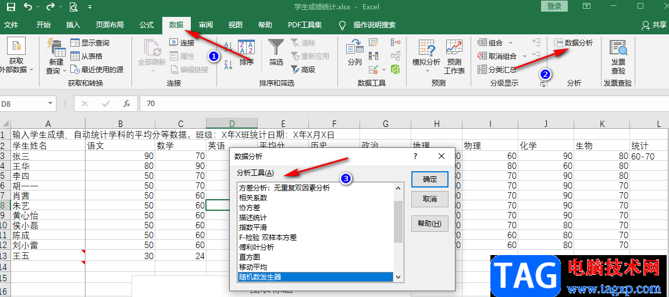The height and width of the screenshot is (297, 669).
Task: Click cell A3 containing 张三
Action: coord(48,157)
